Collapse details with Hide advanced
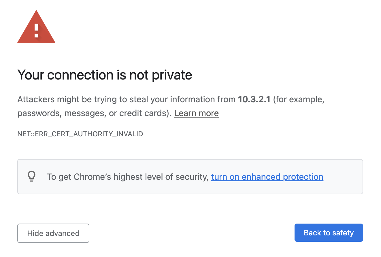Viewport: 381px width, 257px height. click(53, 233)
